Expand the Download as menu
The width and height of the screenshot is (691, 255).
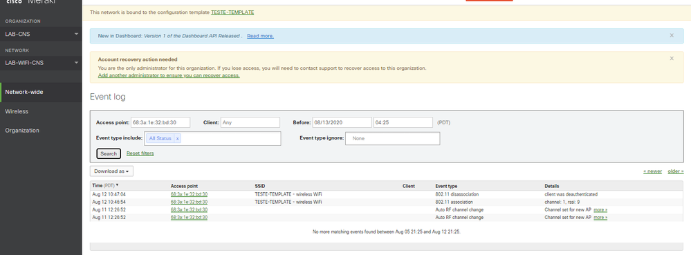click(x=111, y=171)
